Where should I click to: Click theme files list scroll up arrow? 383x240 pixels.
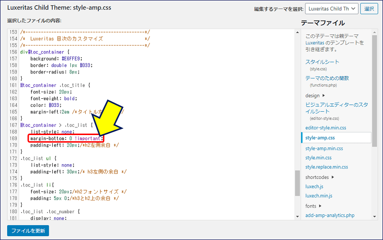[375, 32]
